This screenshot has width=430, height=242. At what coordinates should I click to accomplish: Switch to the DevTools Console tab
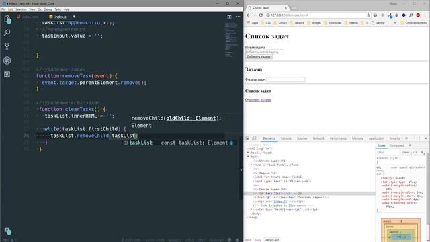coord(286,138)
